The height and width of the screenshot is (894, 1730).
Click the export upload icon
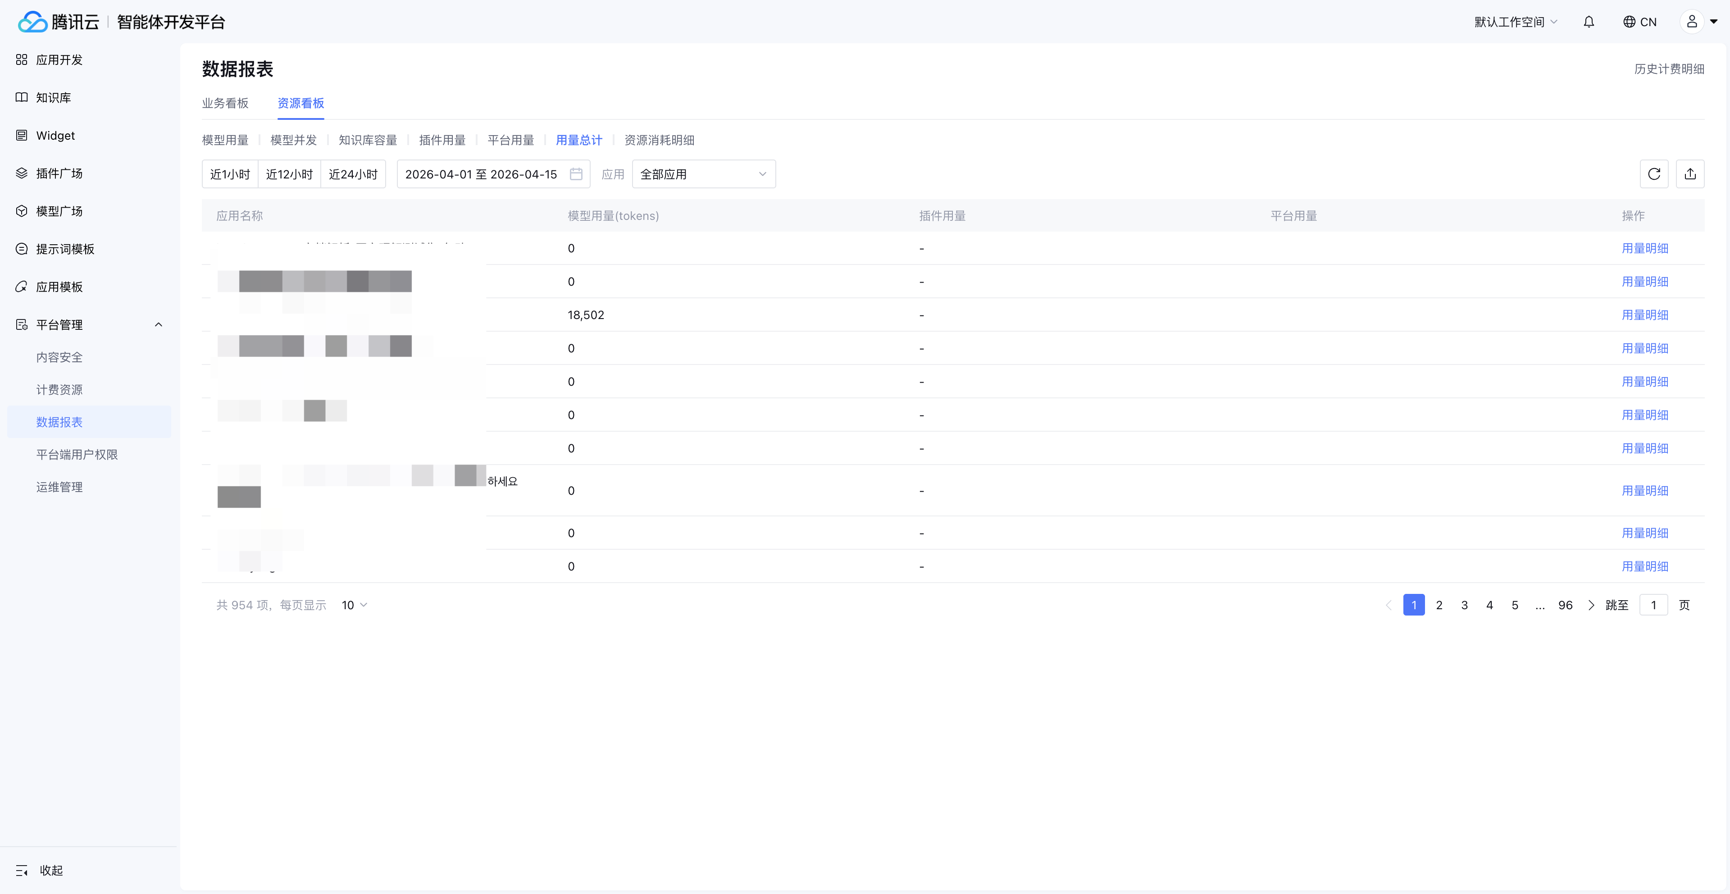1690,174
